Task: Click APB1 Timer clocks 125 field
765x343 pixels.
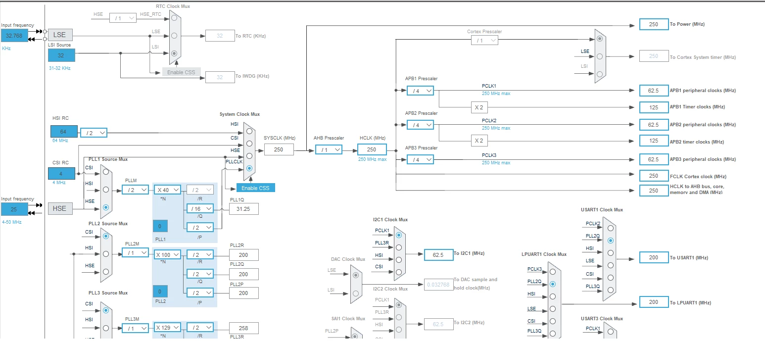Action: tap(654, 107)
